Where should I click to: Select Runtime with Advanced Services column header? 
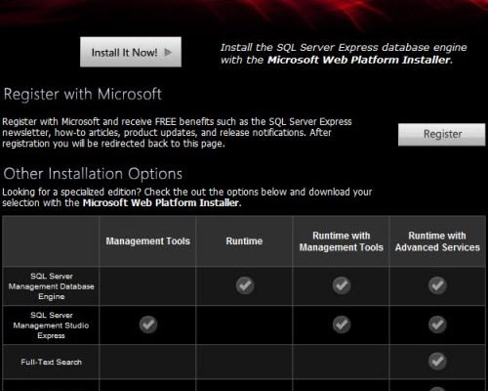(437, 241)
